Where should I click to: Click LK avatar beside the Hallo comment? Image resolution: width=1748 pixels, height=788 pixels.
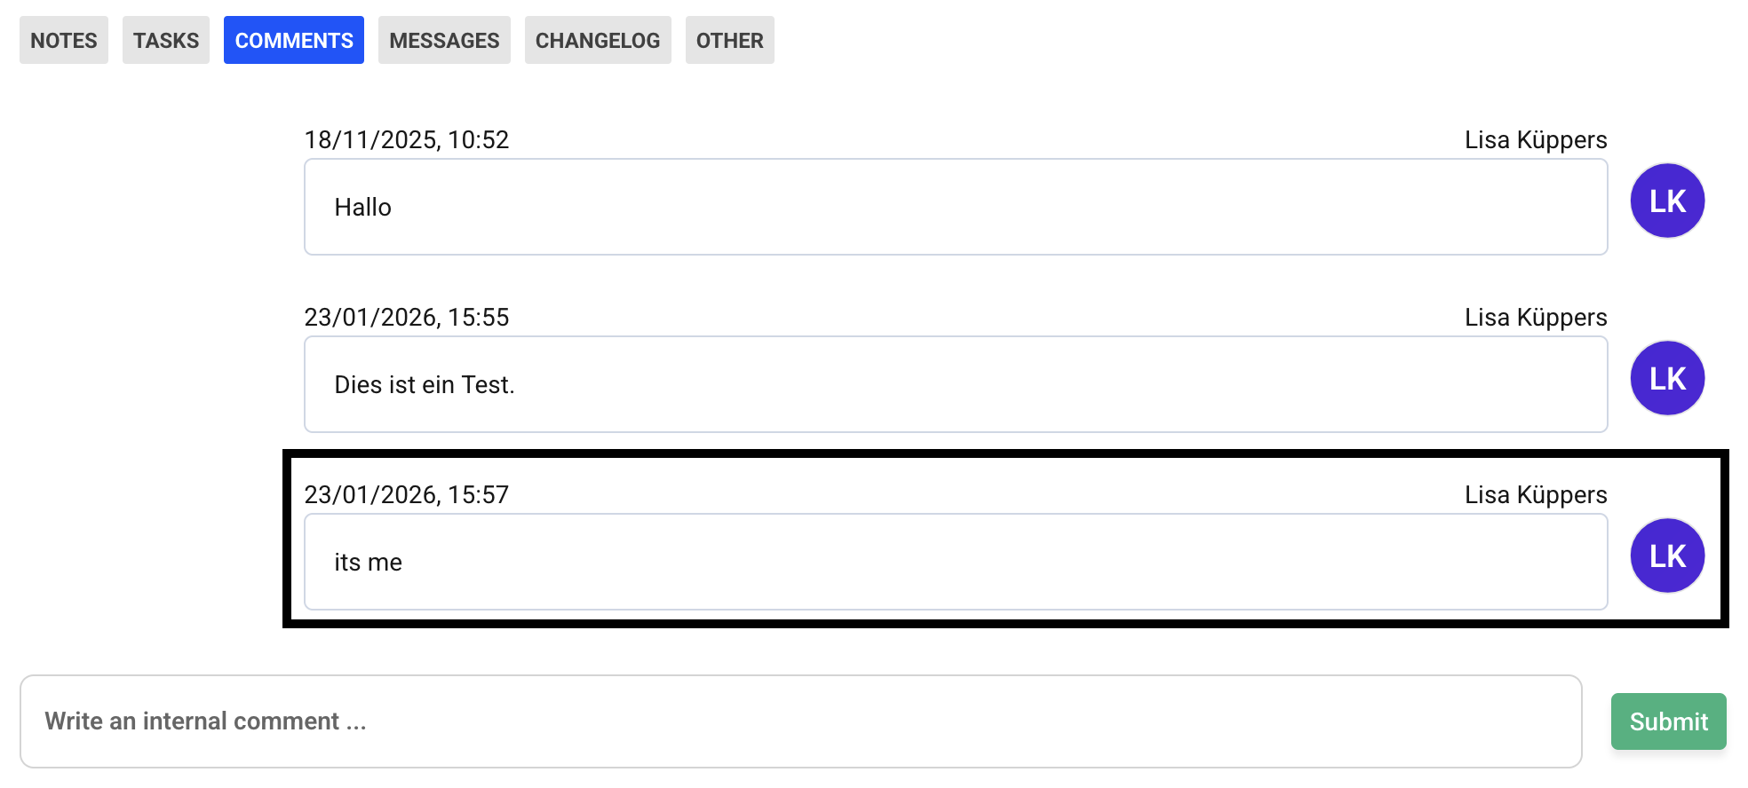pos(1667,201)
